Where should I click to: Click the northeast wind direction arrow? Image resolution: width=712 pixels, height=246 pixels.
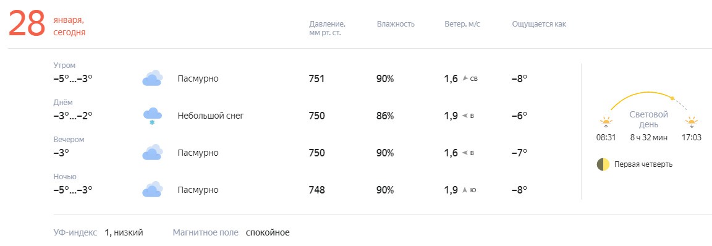tap(465, 78)
